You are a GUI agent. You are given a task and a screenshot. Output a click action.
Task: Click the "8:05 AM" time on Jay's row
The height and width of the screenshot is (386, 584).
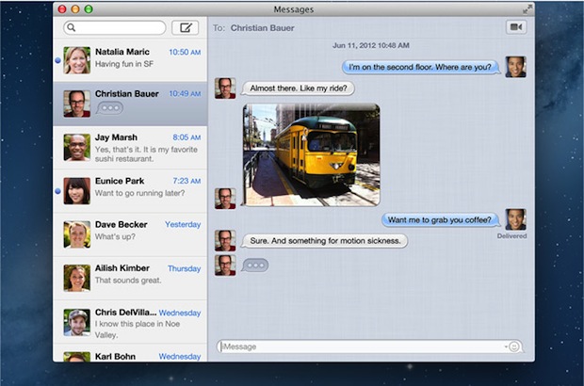187,137
